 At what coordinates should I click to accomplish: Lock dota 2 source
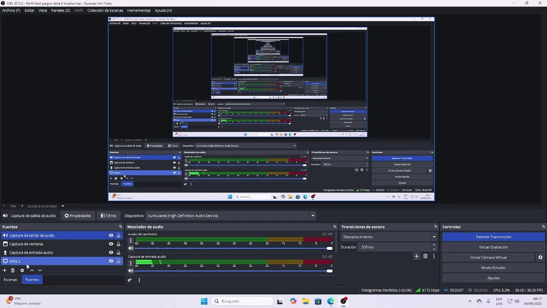(118, 261)
